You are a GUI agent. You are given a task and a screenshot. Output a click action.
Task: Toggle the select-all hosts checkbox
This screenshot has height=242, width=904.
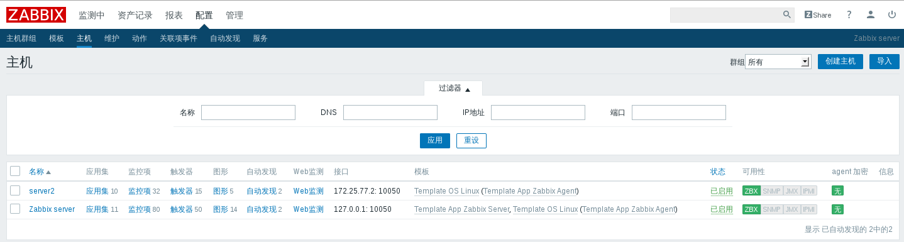click(x=15, y=171)
